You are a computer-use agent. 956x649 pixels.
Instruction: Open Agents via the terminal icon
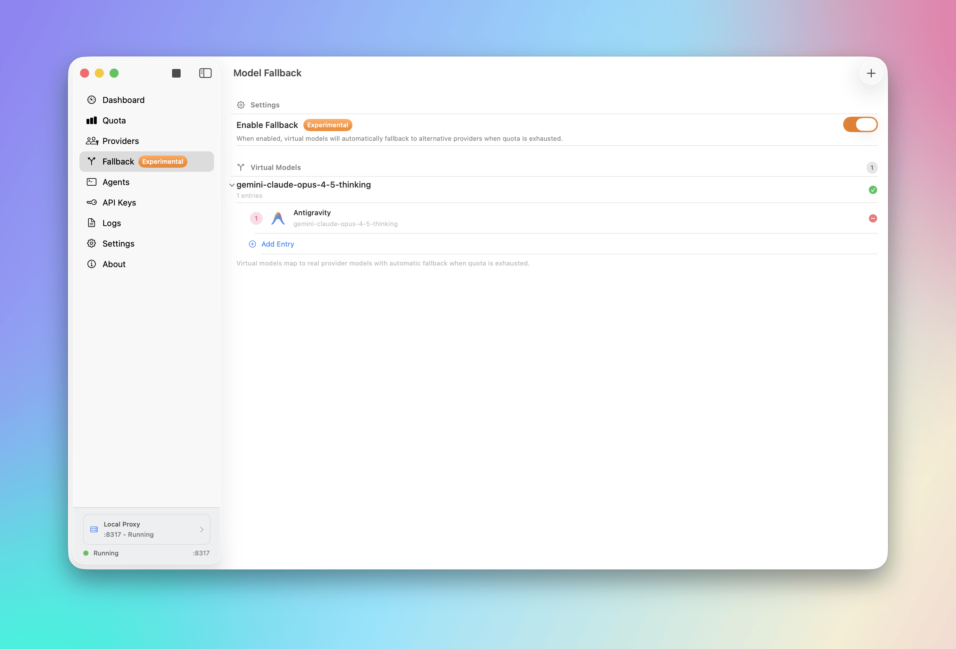pos(92,181)
